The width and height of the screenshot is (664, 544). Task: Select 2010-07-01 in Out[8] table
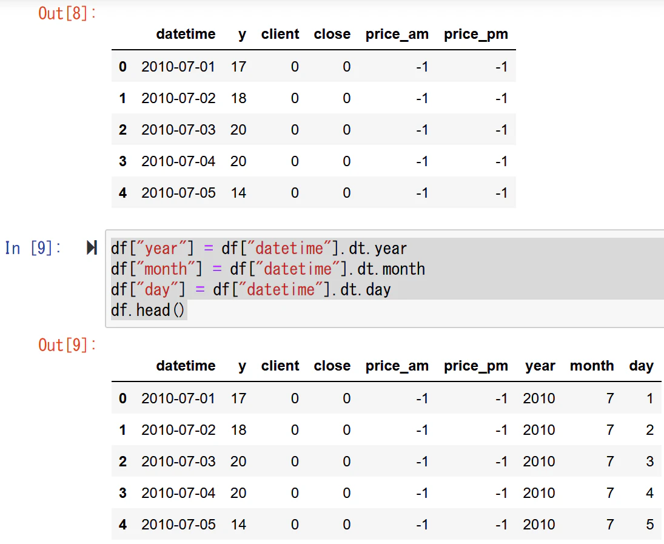[178, 67]
